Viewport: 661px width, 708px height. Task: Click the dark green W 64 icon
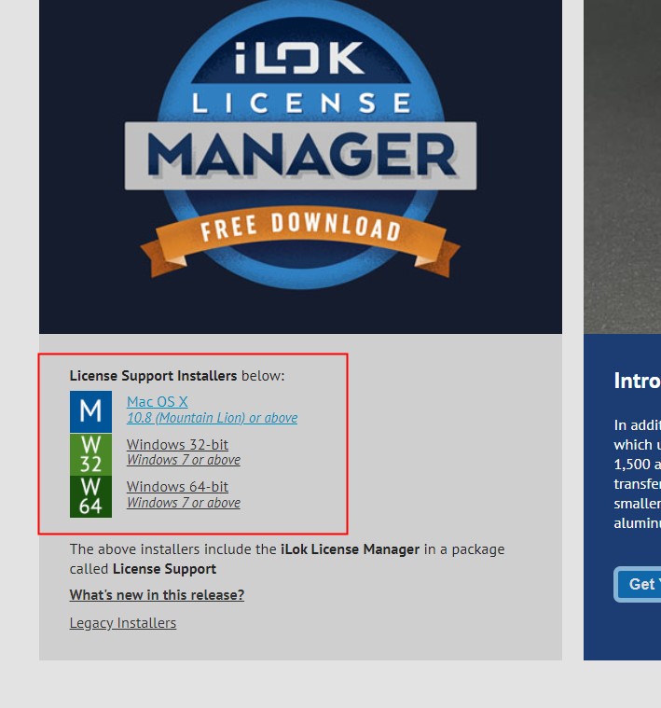(x=90, y=496)
